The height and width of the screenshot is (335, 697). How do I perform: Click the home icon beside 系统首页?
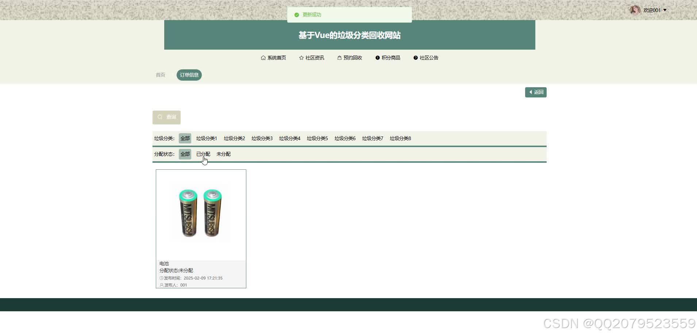tap(263, 57)
